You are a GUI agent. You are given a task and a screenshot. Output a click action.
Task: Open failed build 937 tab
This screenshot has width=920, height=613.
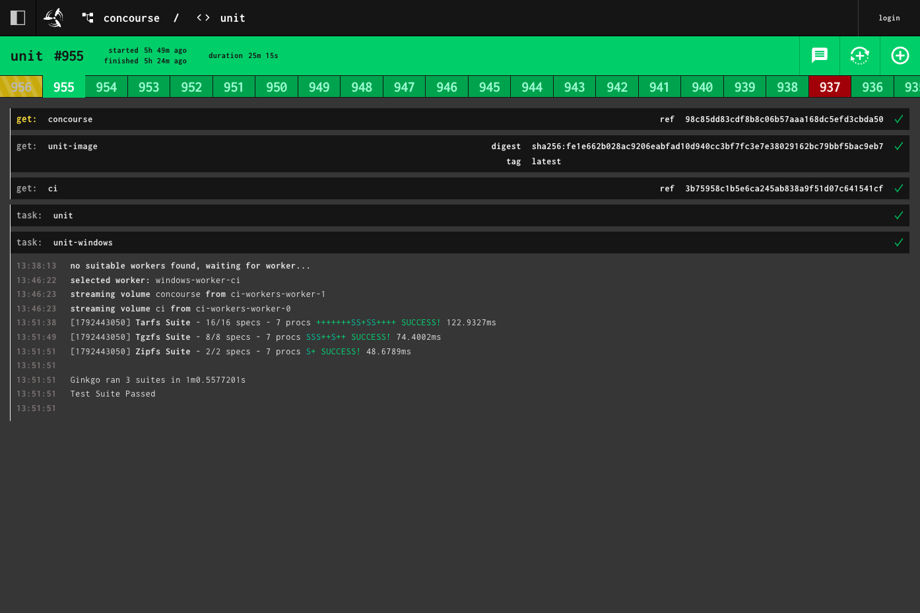click(830, 87)
